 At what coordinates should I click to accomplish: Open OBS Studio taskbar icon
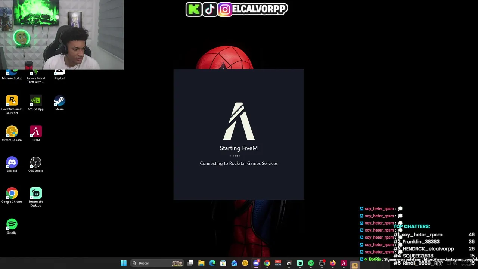[x=322, y=263]
